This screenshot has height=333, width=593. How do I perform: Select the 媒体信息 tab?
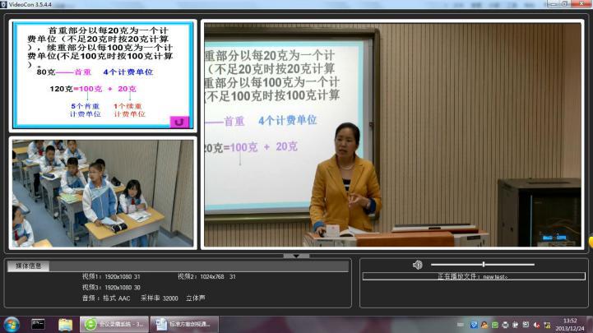[28, 266]
